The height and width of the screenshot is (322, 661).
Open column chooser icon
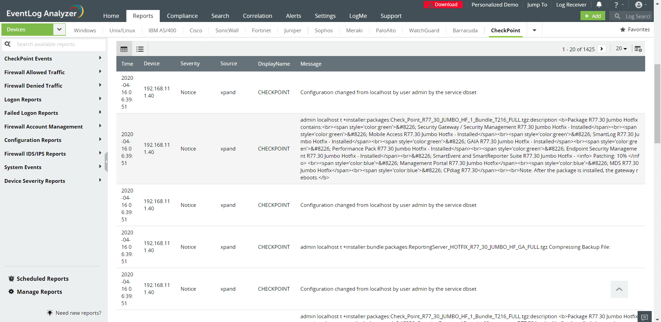pyautogui.click(x=638, y=49)
